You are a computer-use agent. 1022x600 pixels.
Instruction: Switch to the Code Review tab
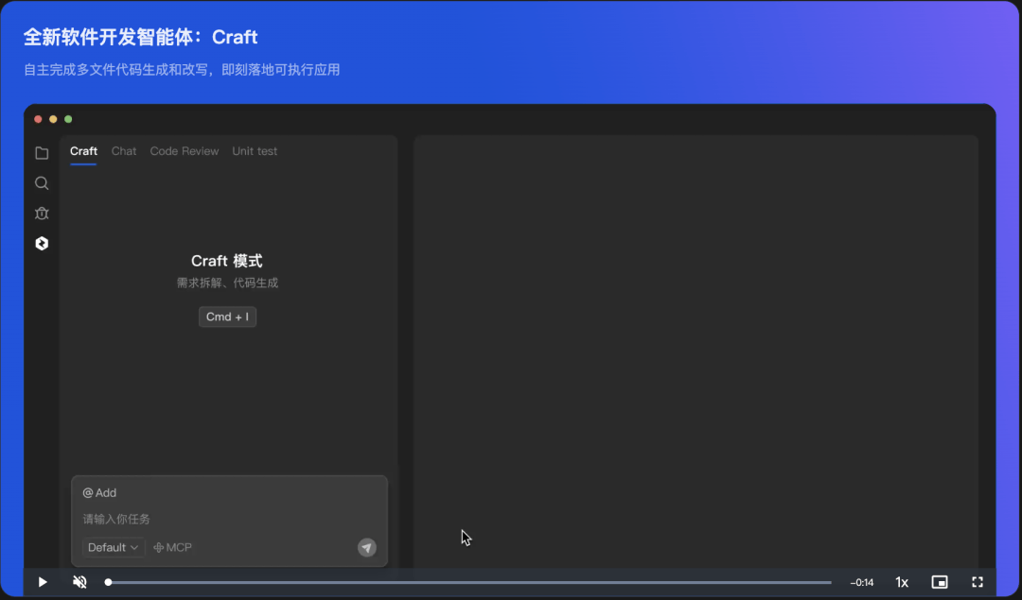(185, 151)
